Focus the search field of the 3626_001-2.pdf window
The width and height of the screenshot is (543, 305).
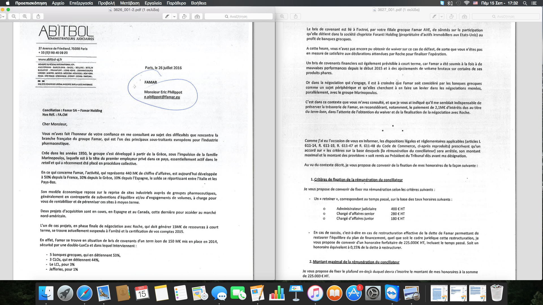(238, 16)
